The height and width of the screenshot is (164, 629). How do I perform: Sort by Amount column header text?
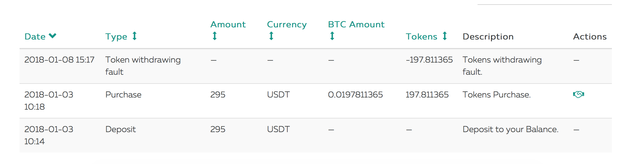[228, 25]
